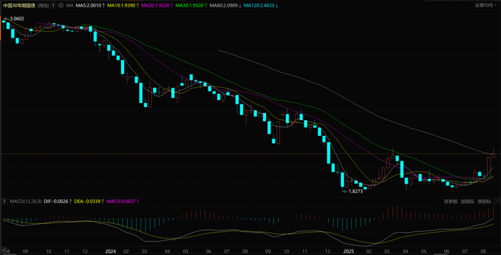Click the 2025 marker on time axis
Viewport: 501px width, 255px height.
[348, 252]
